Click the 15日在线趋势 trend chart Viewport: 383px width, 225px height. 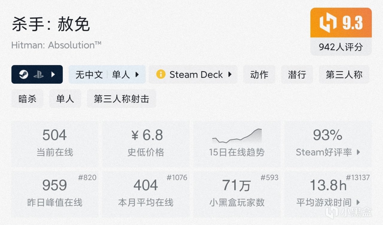[237, 136]
